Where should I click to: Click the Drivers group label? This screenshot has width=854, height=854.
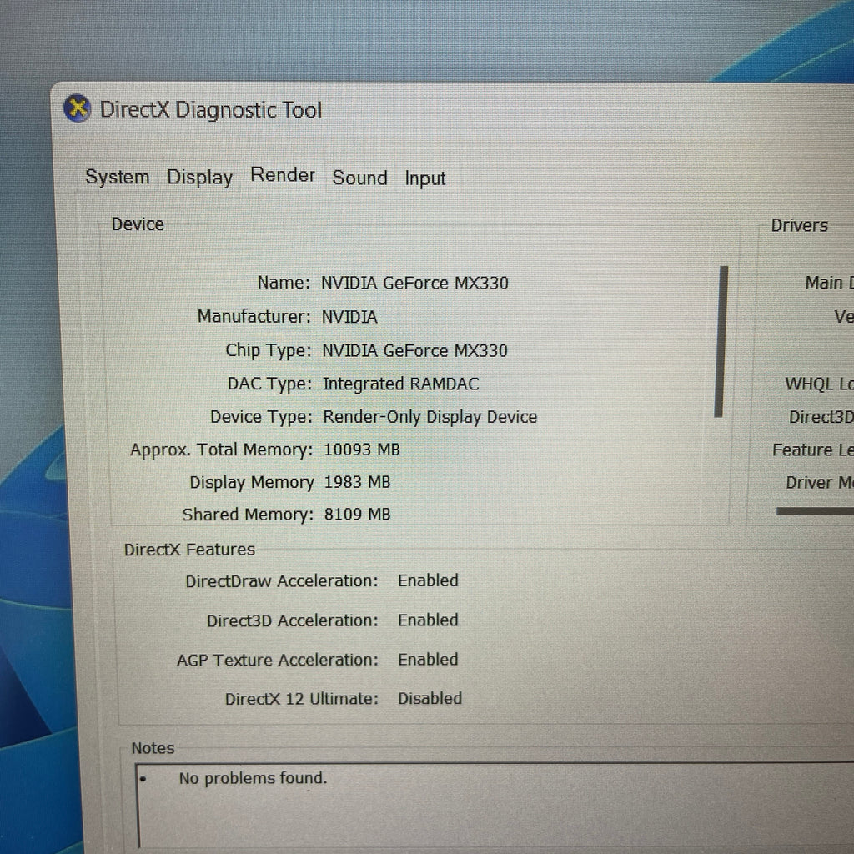[x=799, y=225]
